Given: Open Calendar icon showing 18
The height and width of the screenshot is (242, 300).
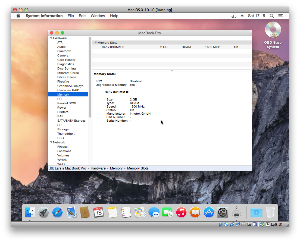Looking at the screenshot, I should 99,212.
